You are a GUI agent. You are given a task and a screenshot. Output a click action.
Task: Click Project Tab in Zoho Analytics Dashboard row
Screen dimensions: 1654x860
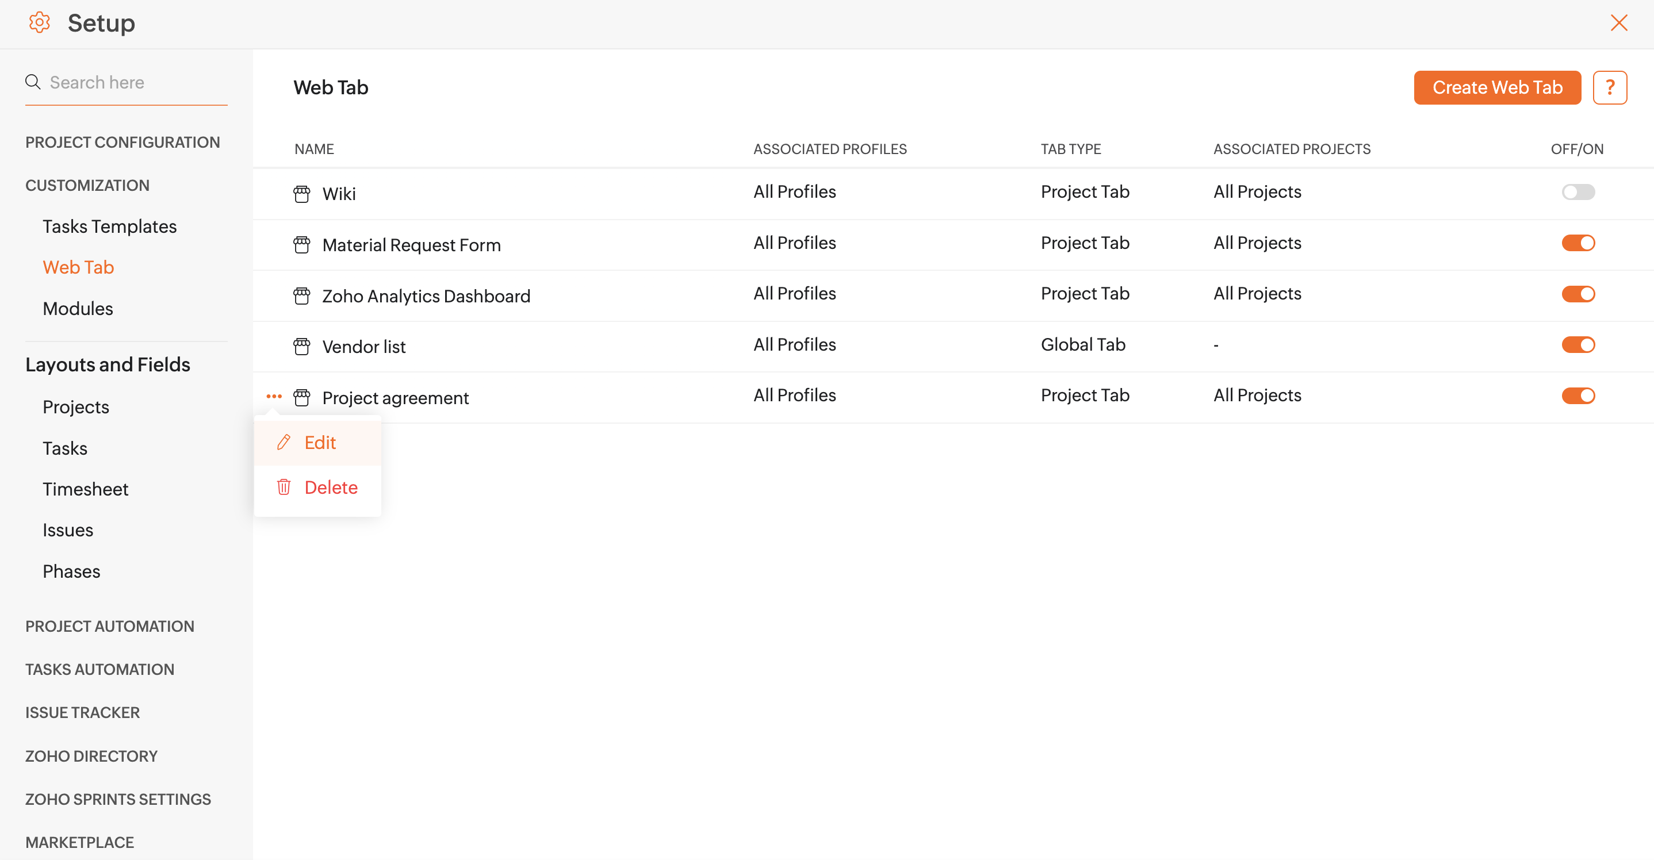pos(1085,294)
